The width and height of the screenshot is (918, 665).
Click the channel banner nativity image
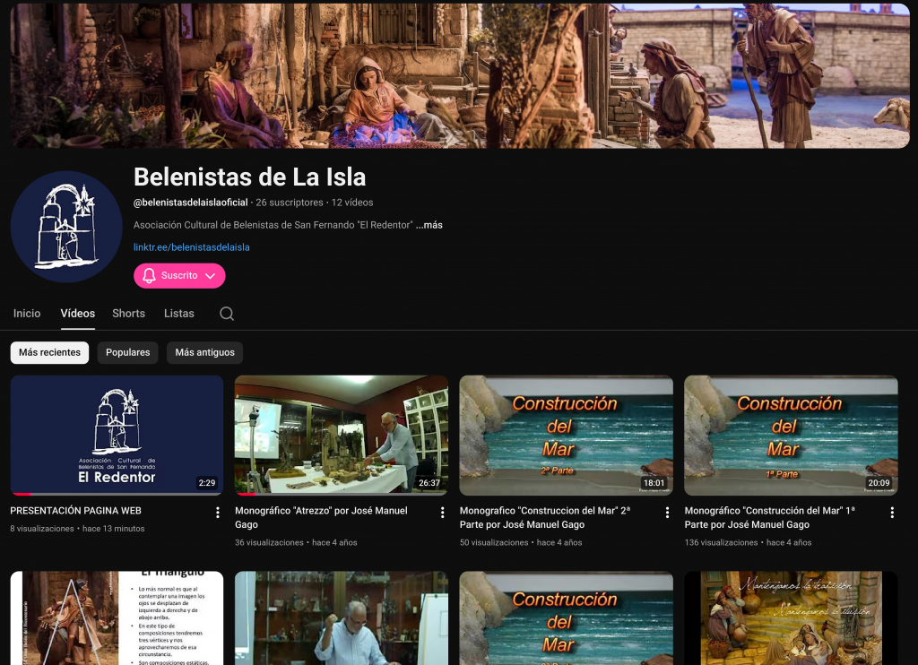[x=459, y=76]
